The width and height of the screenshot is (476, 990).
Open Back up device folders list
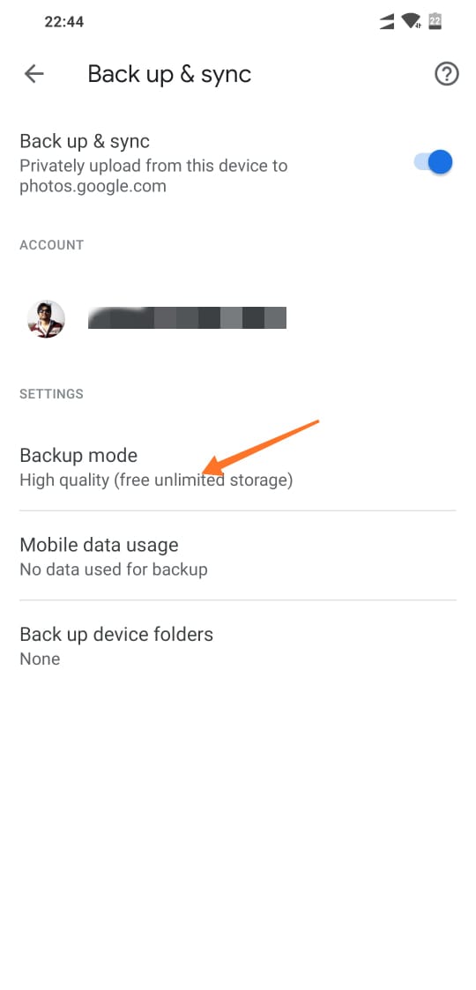[x=237, y=645]
